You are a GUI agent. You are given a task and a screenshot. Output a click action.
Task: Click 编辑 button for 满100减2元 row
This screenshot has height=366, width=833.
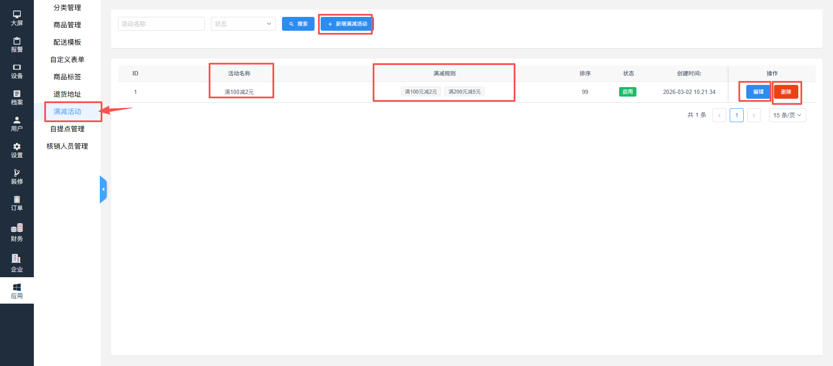[x=758, y=92]
